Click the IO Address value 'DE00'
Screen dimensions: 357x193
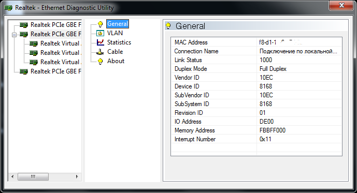click(299, 122)
